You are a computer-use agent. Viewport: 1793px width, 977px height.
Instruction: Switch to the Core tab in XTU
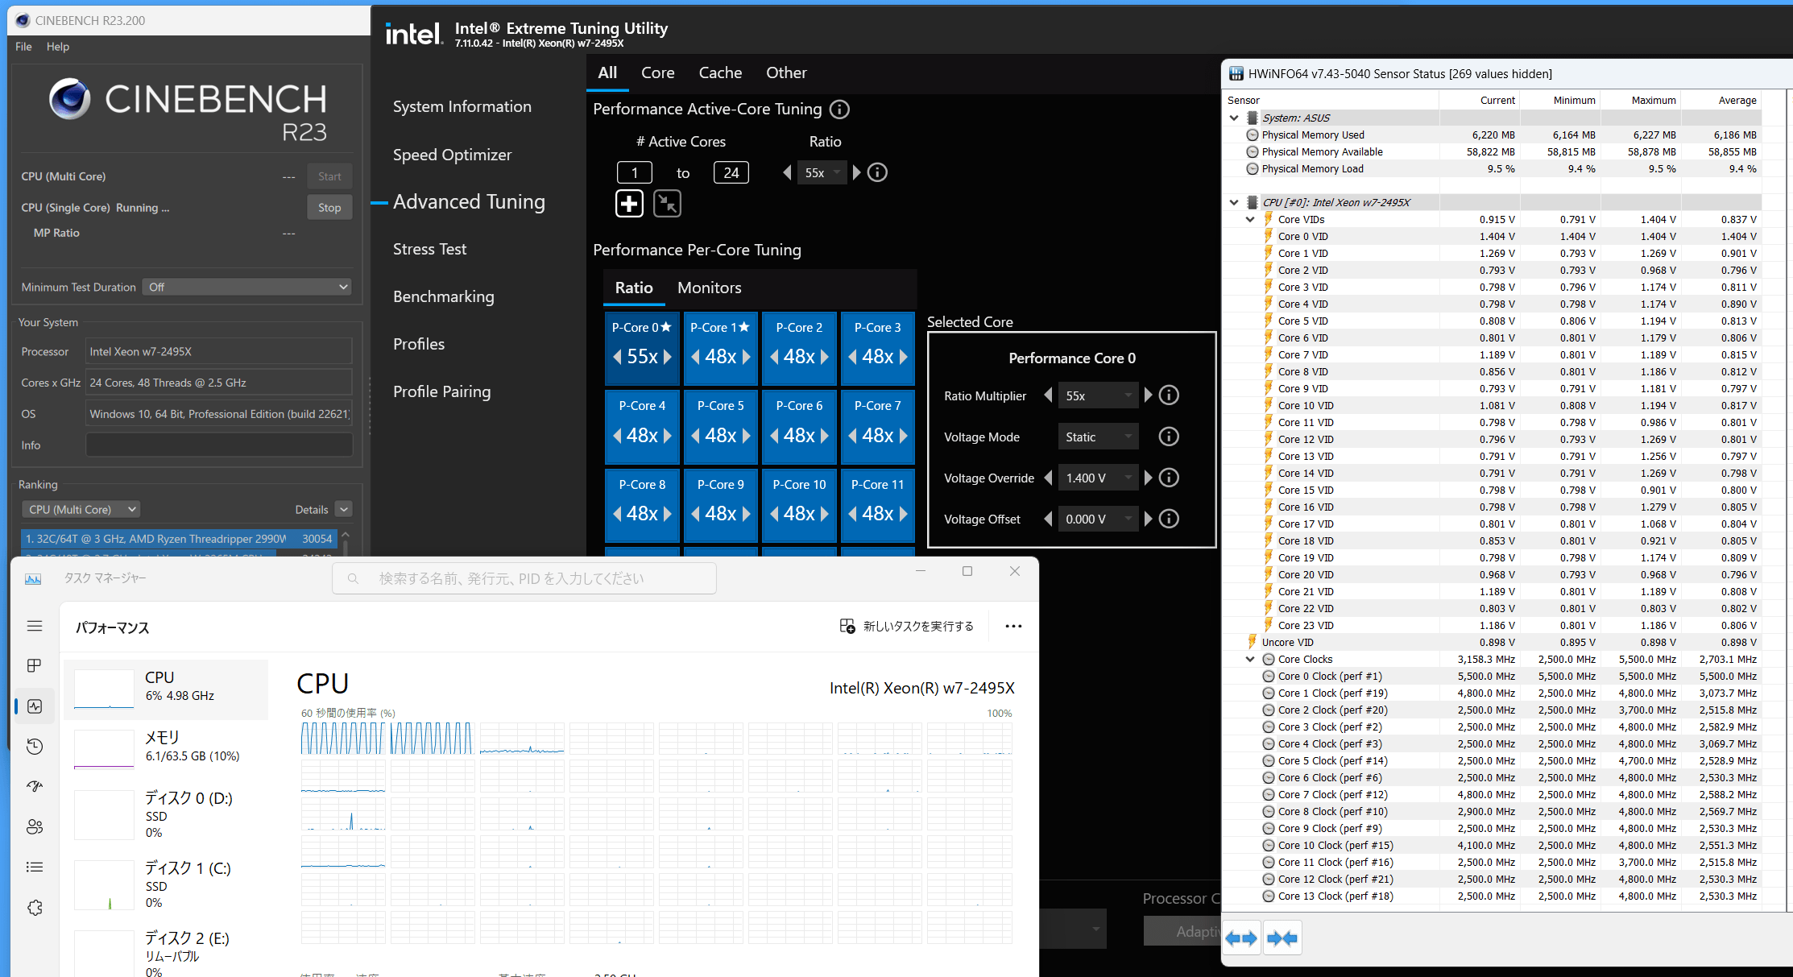(x=657, y=72)
